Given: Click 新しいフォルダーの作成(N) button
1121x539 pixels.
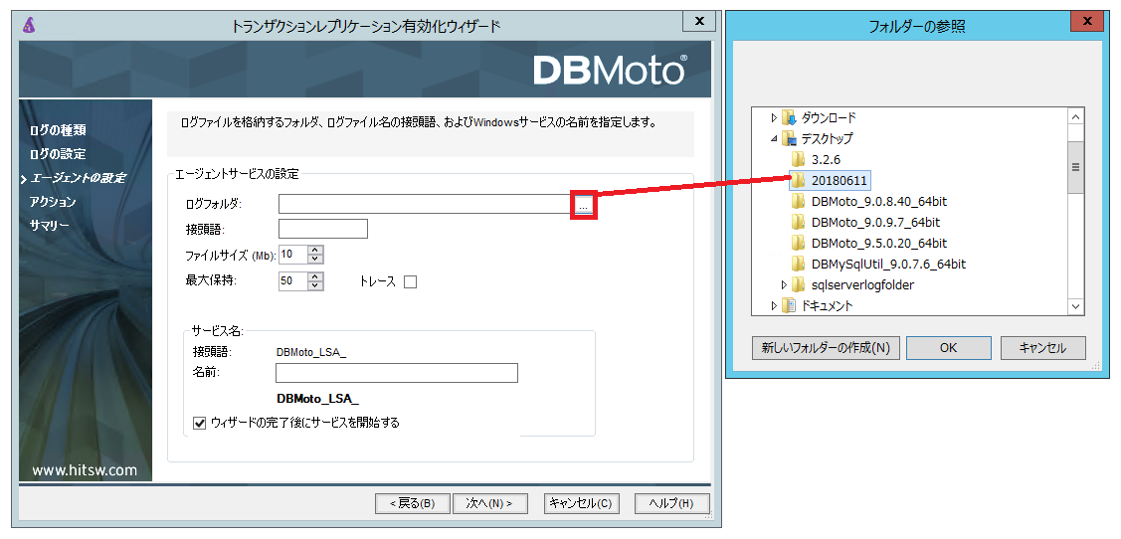Looking at the screenshot, I should [x=825, y=348].
